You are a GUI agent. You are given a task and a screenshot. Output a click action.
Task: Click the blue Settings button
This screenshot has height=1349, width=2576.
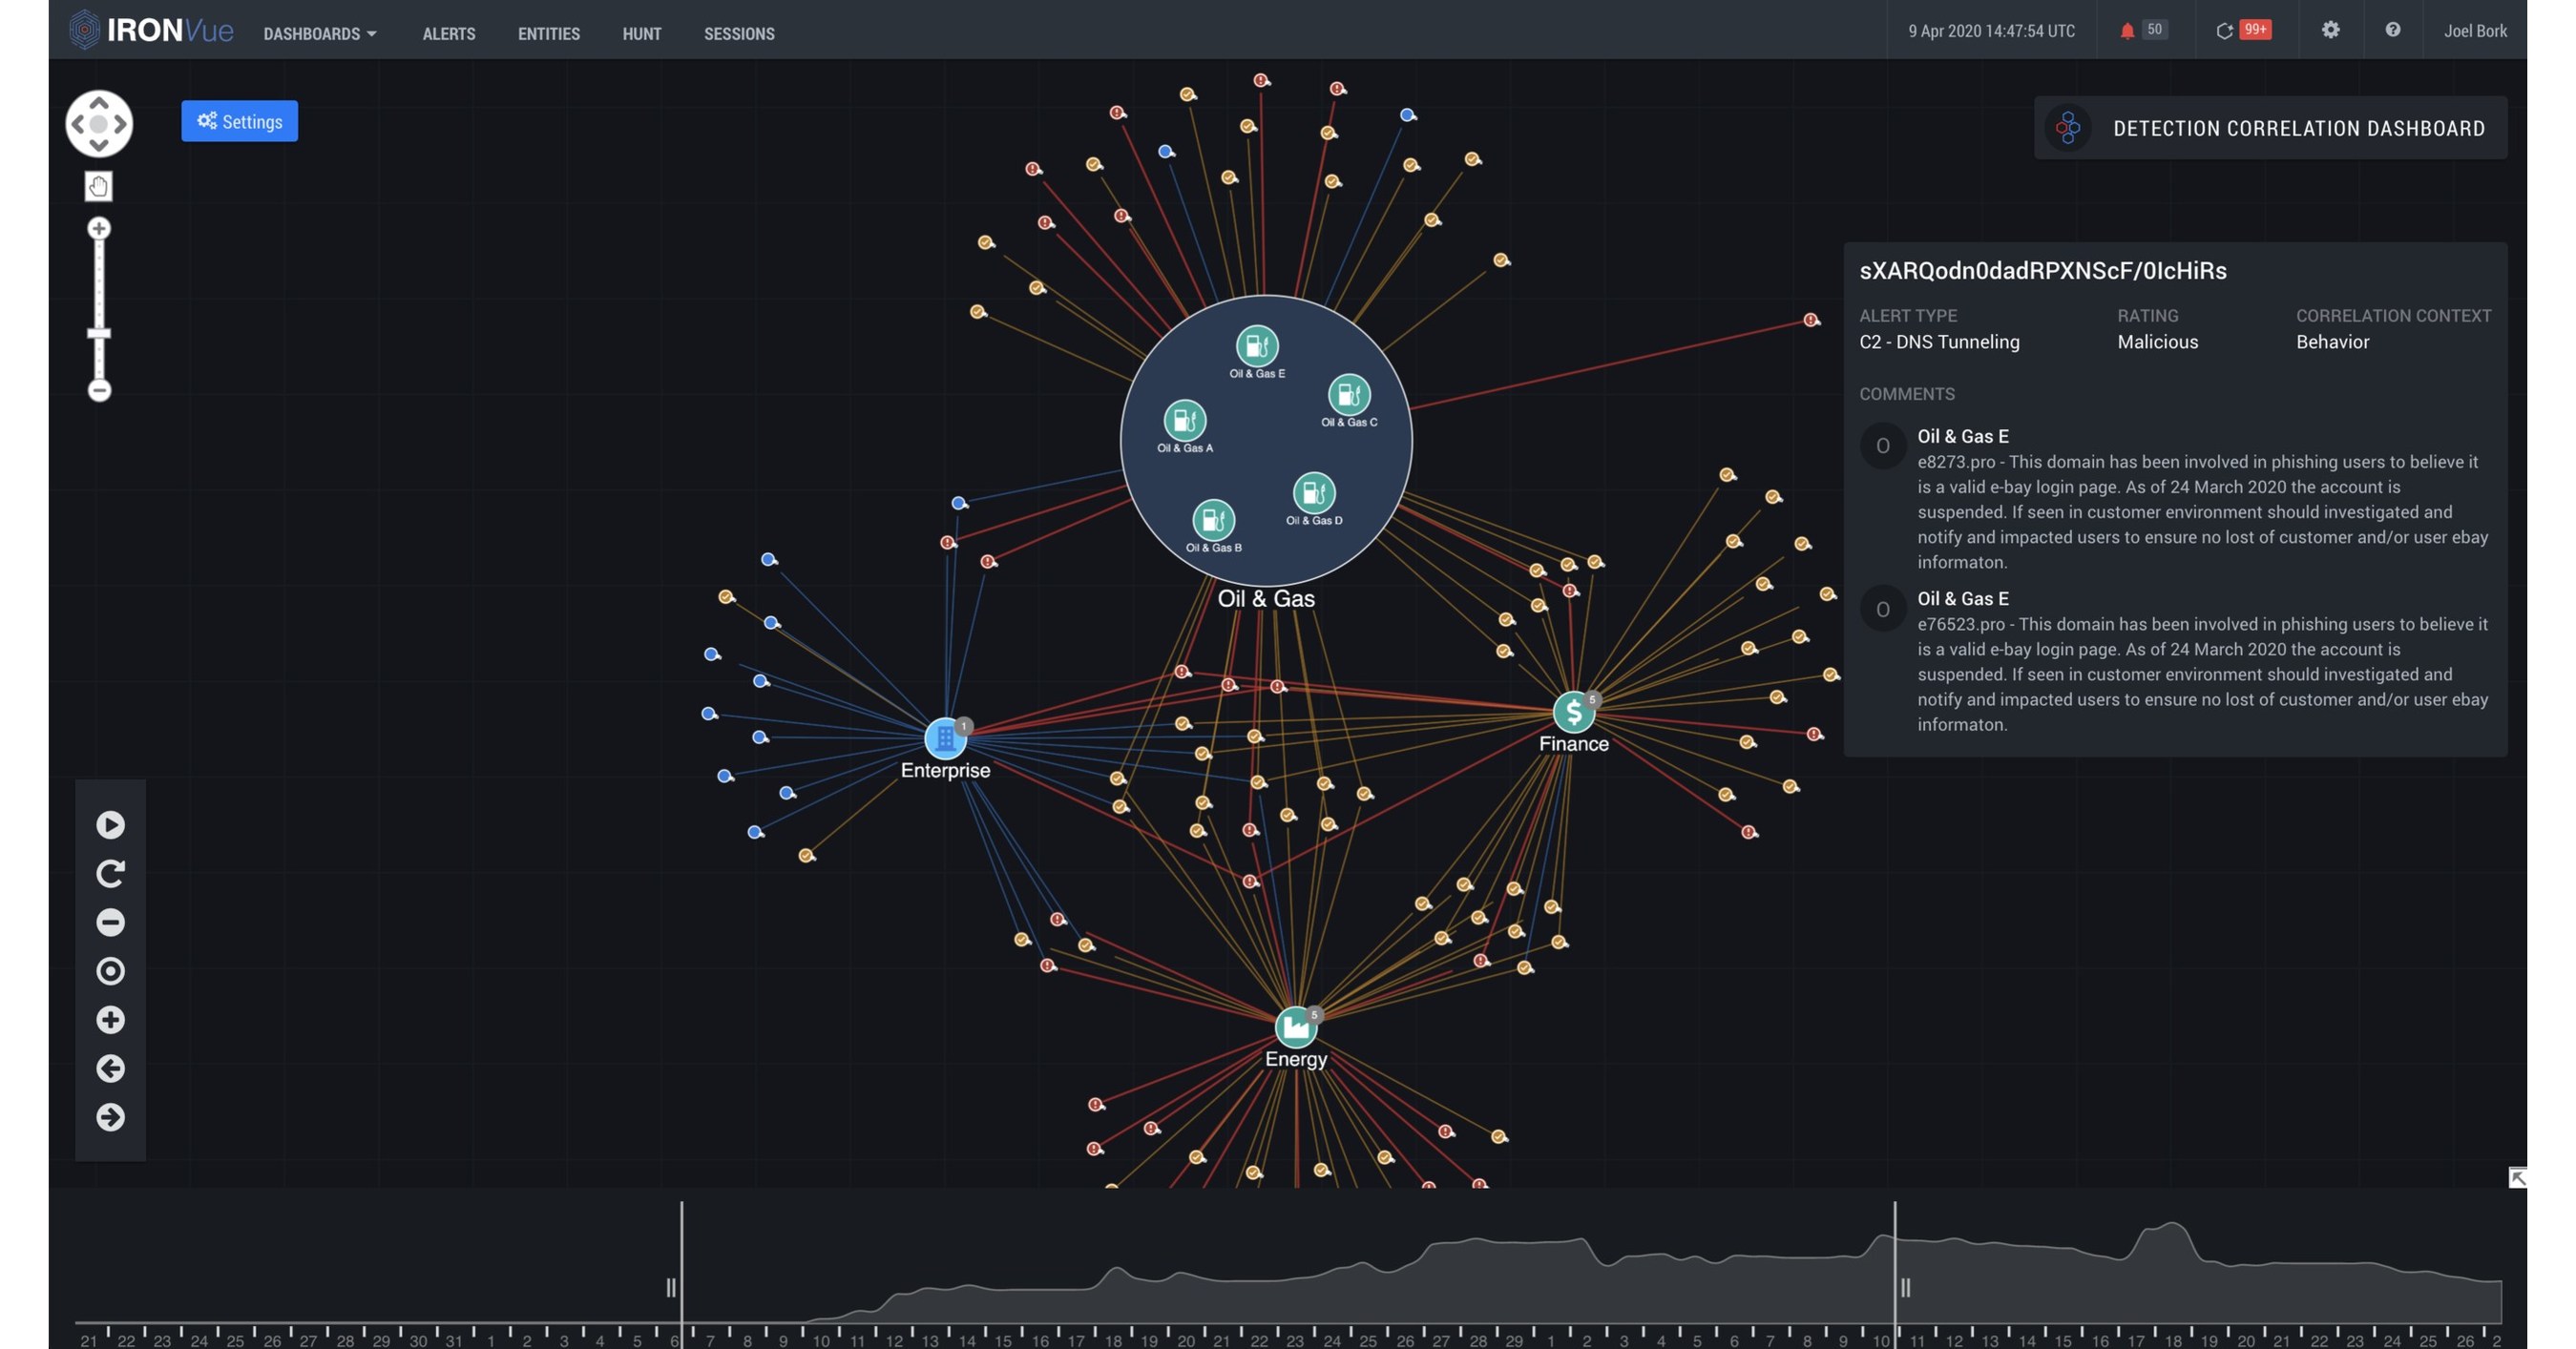coord(239,121)
